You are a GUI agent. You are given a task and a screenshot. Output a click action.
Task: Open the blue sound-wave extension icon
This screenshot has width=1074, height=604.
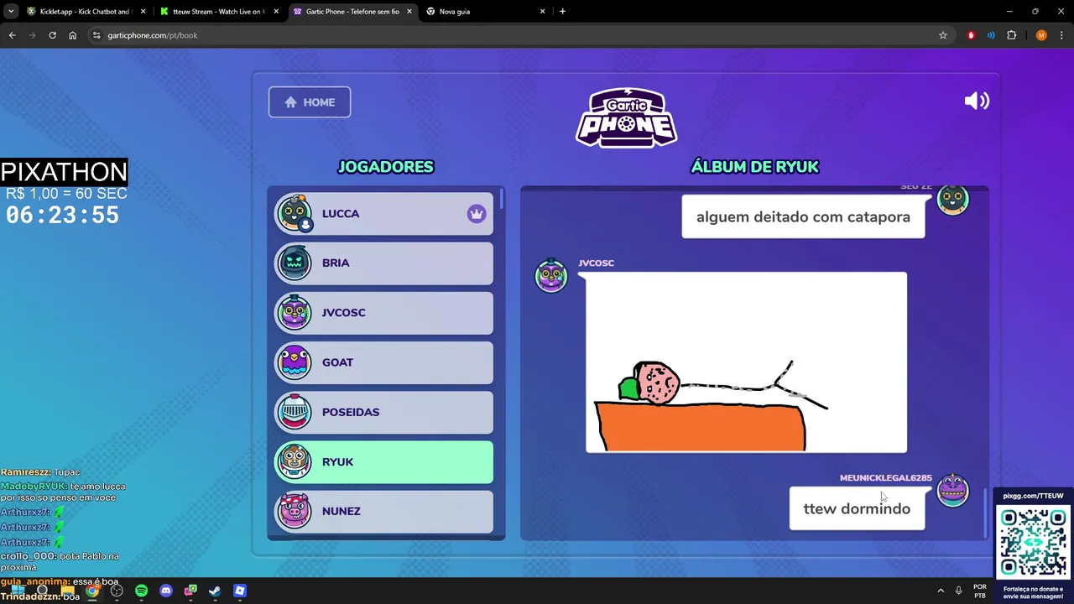pyautogui.click(x=991, y=35)
